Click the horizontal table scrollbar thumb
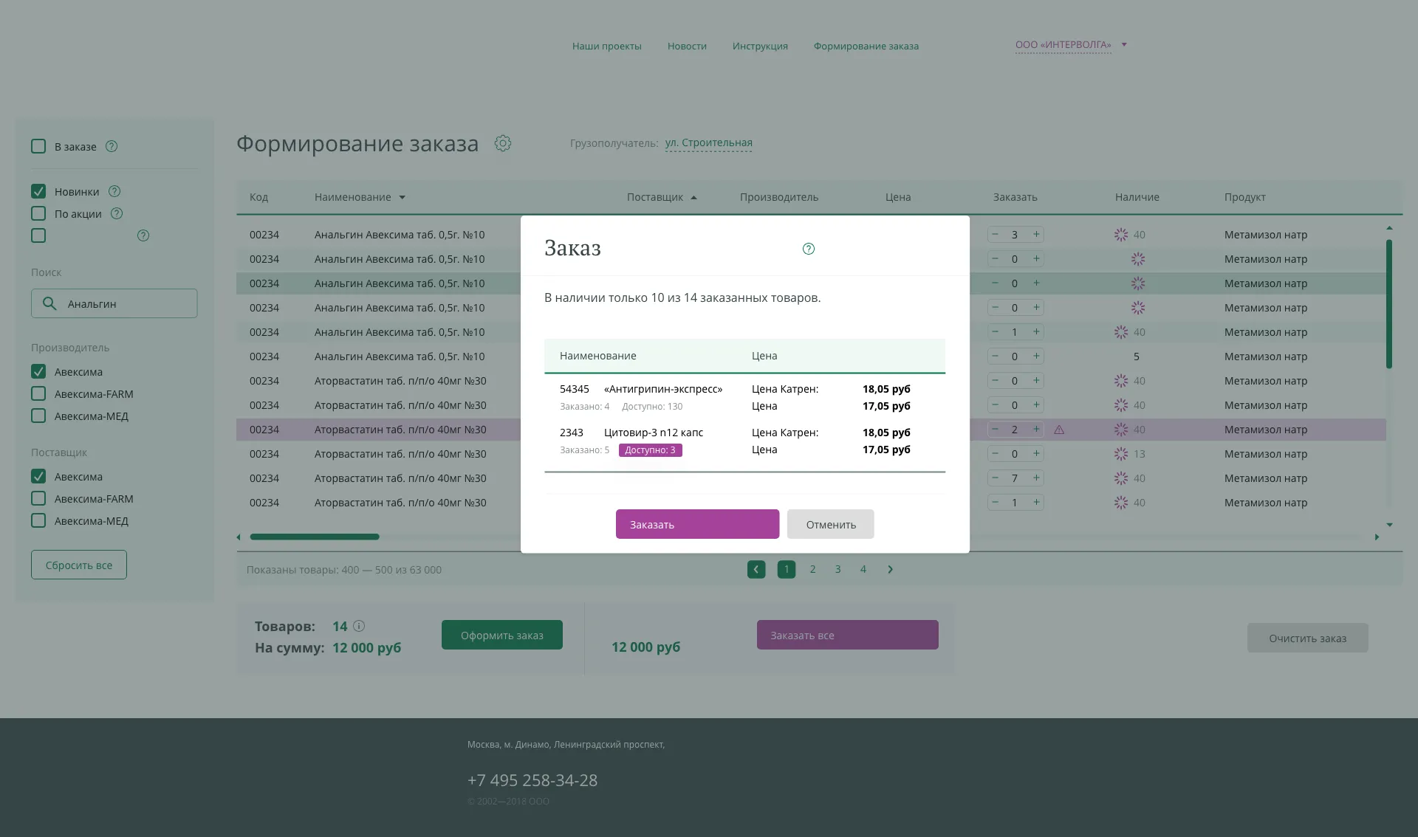The image size is (1418, 837). click(x=315, y=537)
